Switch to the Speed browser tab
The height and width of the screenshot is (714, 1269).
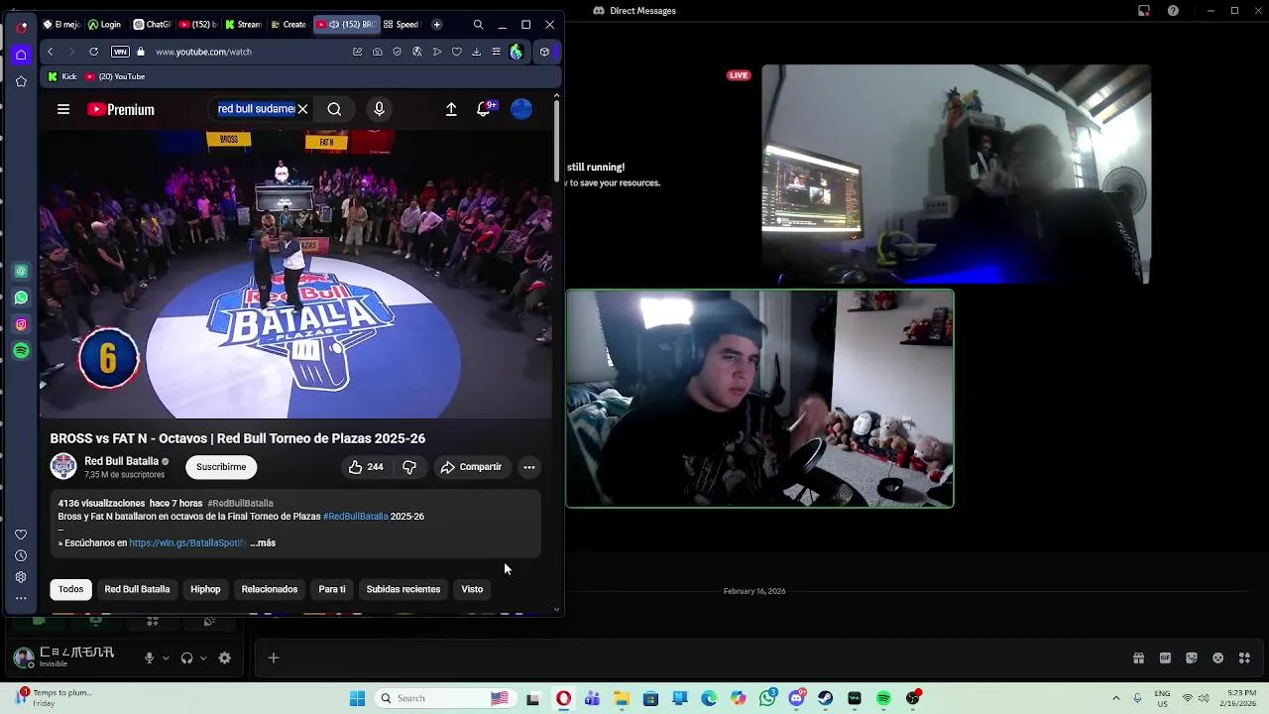[402, 24]
